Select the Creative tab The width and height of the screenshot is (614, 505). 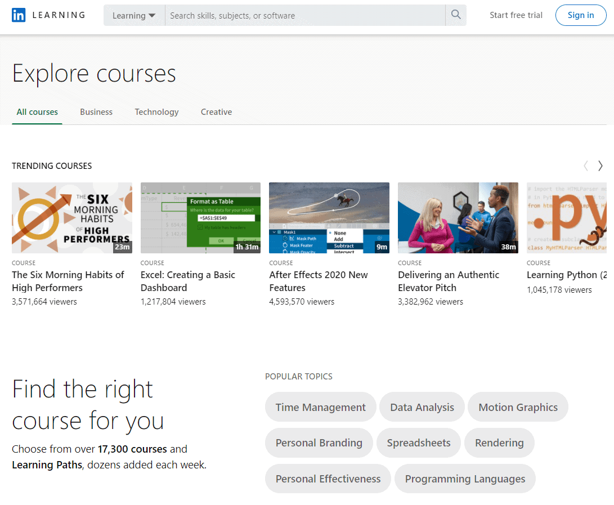[x=216, y=112]
